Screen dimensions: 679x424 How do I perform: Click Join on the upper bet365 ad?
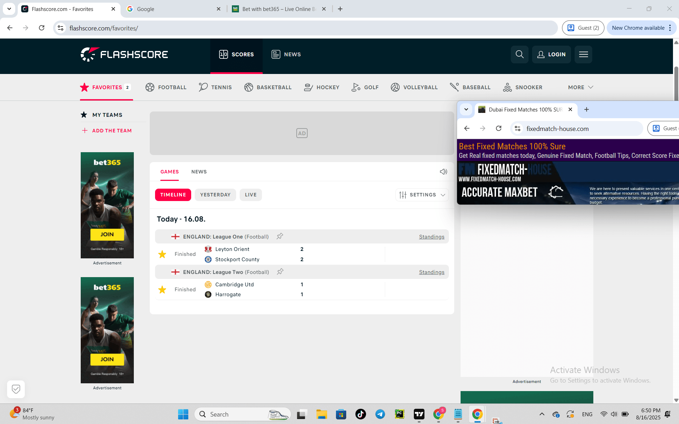click(107, 234)
